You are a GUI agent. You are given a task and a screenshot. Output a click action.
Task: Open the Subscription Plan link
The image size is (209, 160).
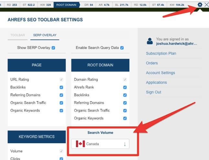coord(161,53)
